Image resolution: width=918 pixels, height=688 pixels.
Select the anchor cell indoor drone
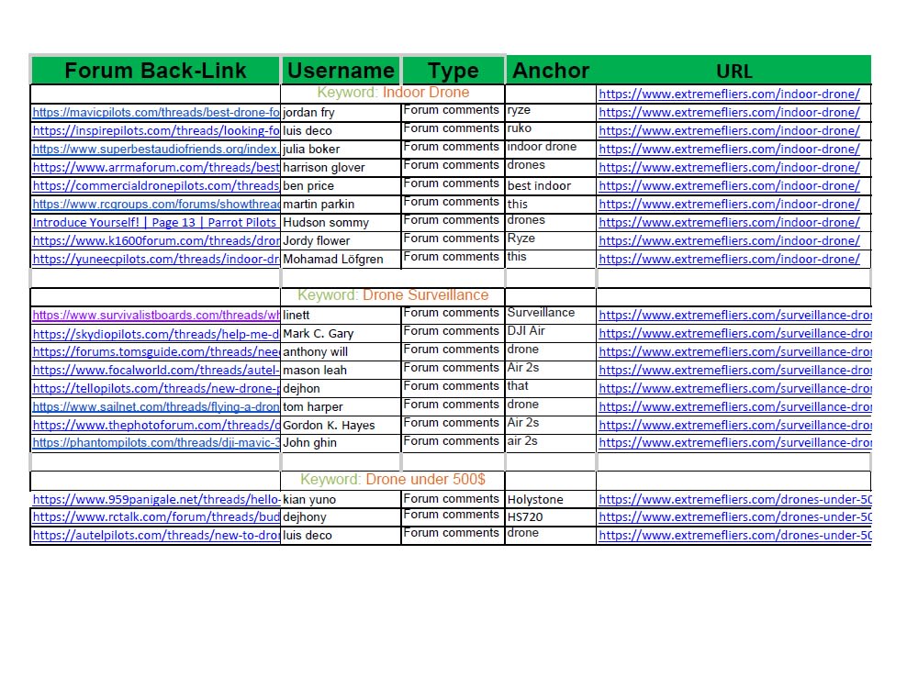551,149
